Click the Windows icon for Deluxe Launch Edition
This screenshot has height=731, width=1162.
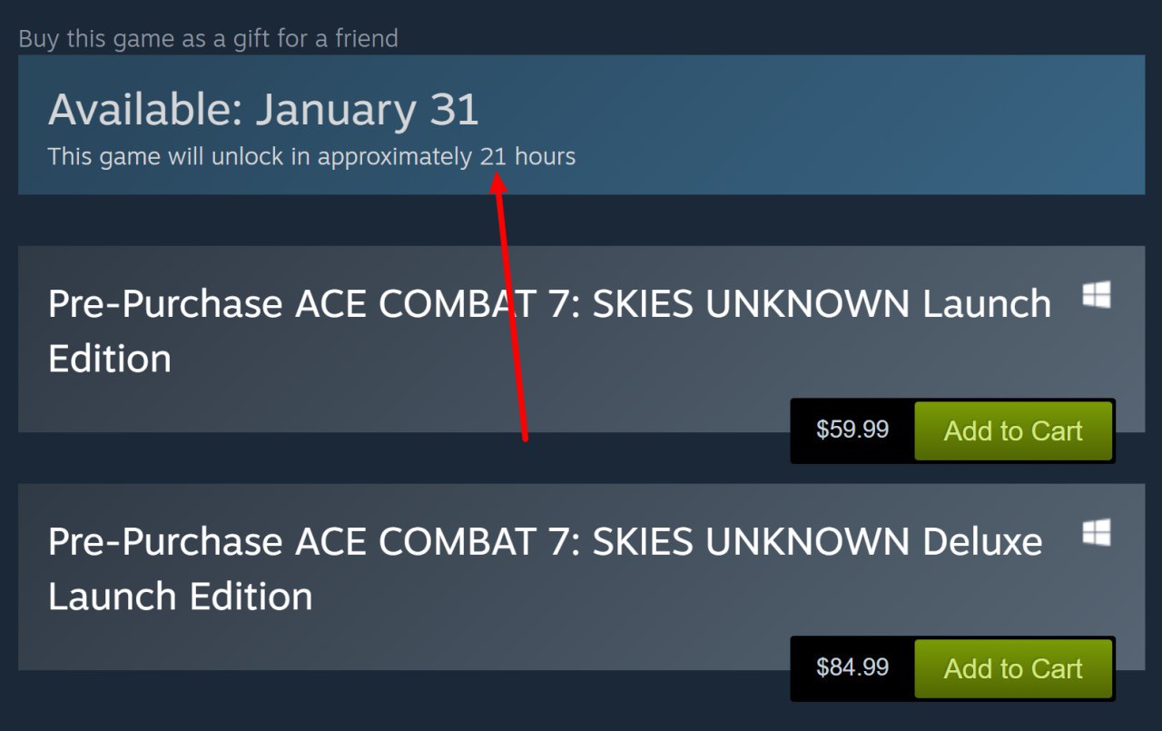[1097, 533]
